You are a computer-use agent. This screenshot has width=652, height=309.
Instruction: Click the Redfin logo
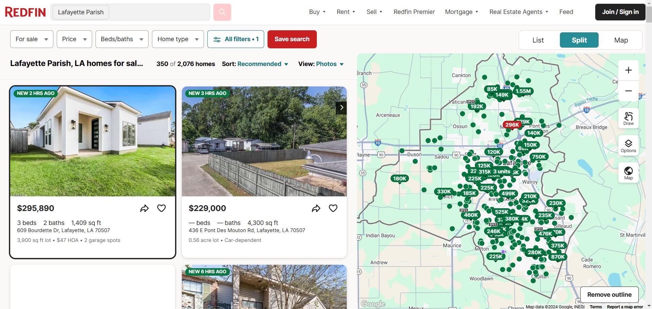click(x=25, y=12)
